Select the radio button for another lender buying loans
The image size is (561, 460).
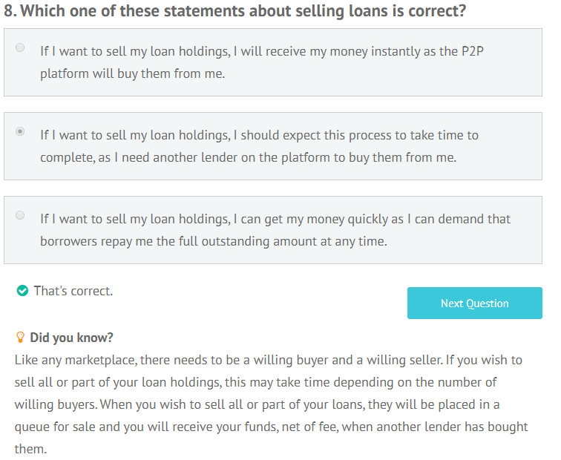click(20, 131)
